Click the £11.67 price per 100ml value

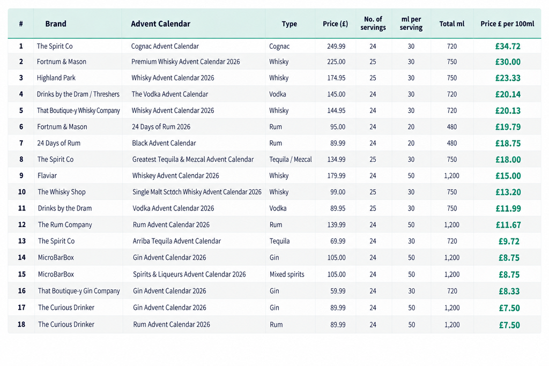tap(508, 225)
